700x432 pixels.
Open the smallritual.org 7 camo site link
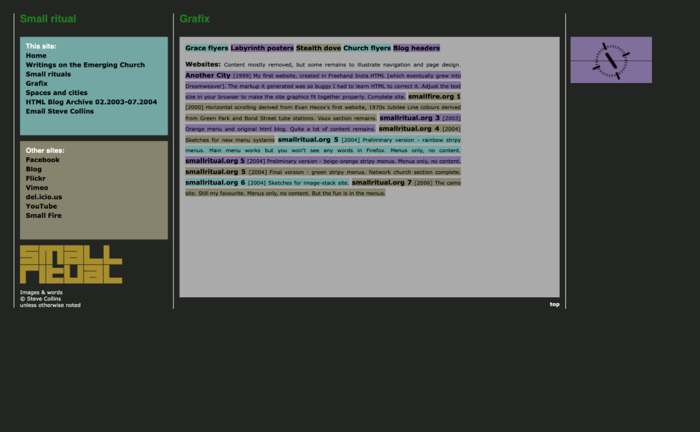(381, 183)
